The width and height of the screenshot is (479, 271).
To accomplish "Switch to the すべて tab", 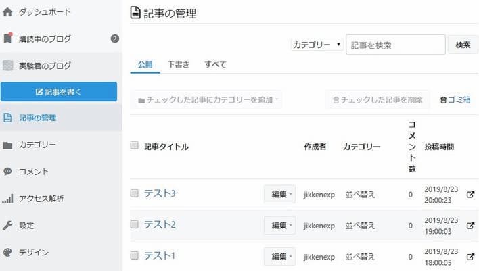I will (215, 64).
